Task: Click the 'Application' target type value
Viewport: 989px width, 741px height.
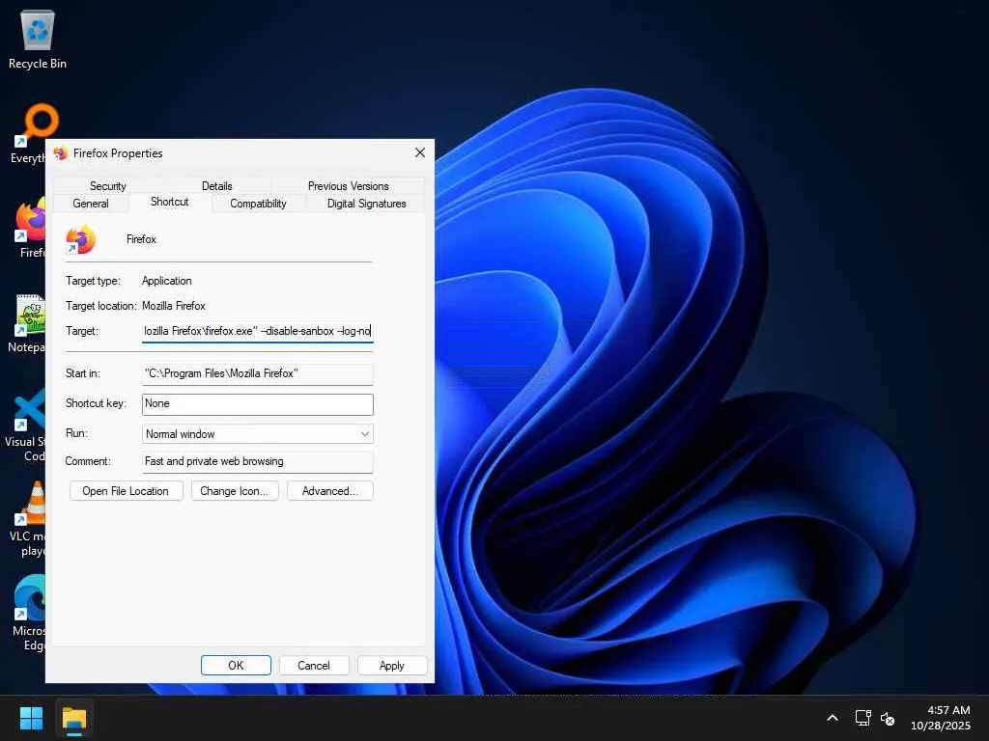Action: tap(166, 281)
